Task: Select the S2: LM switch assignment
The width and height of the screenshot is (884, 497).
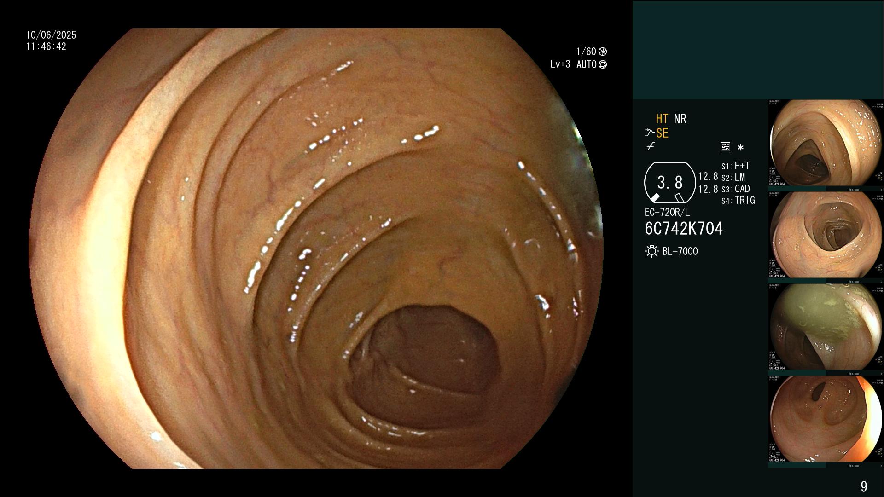Action: tap(733, 177)
